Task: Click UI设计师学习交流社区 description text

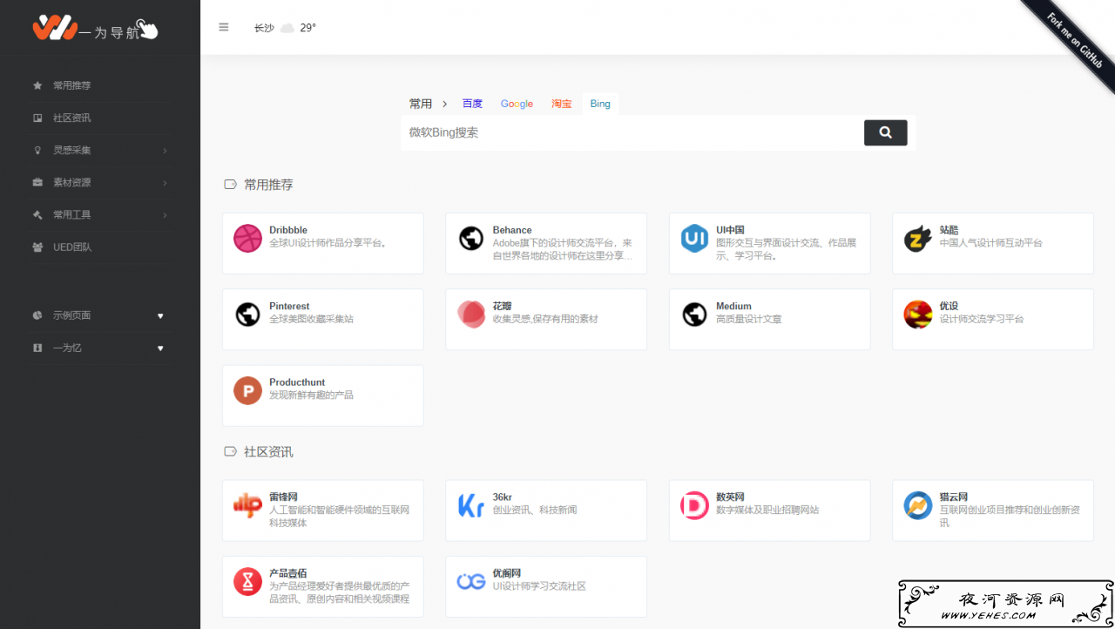Action: (539, 586)
